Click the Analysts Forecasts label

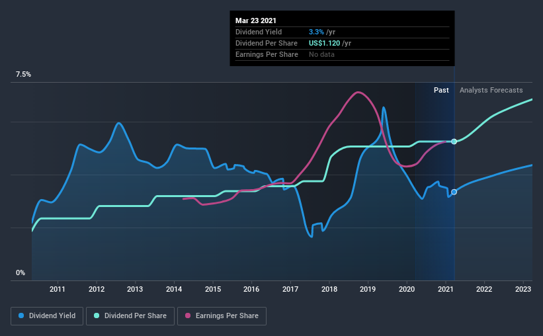pyautogui.click(x=491, y=90)
